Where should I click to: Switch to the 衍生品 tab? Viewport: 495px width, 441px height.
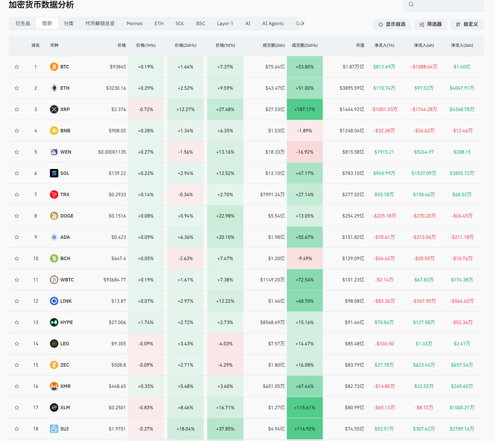[23, 23]
